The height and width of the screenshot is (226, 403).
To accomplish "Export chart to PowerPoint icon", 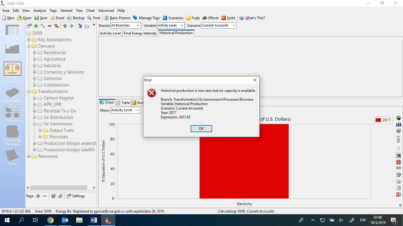I will [x=399, y=195].
